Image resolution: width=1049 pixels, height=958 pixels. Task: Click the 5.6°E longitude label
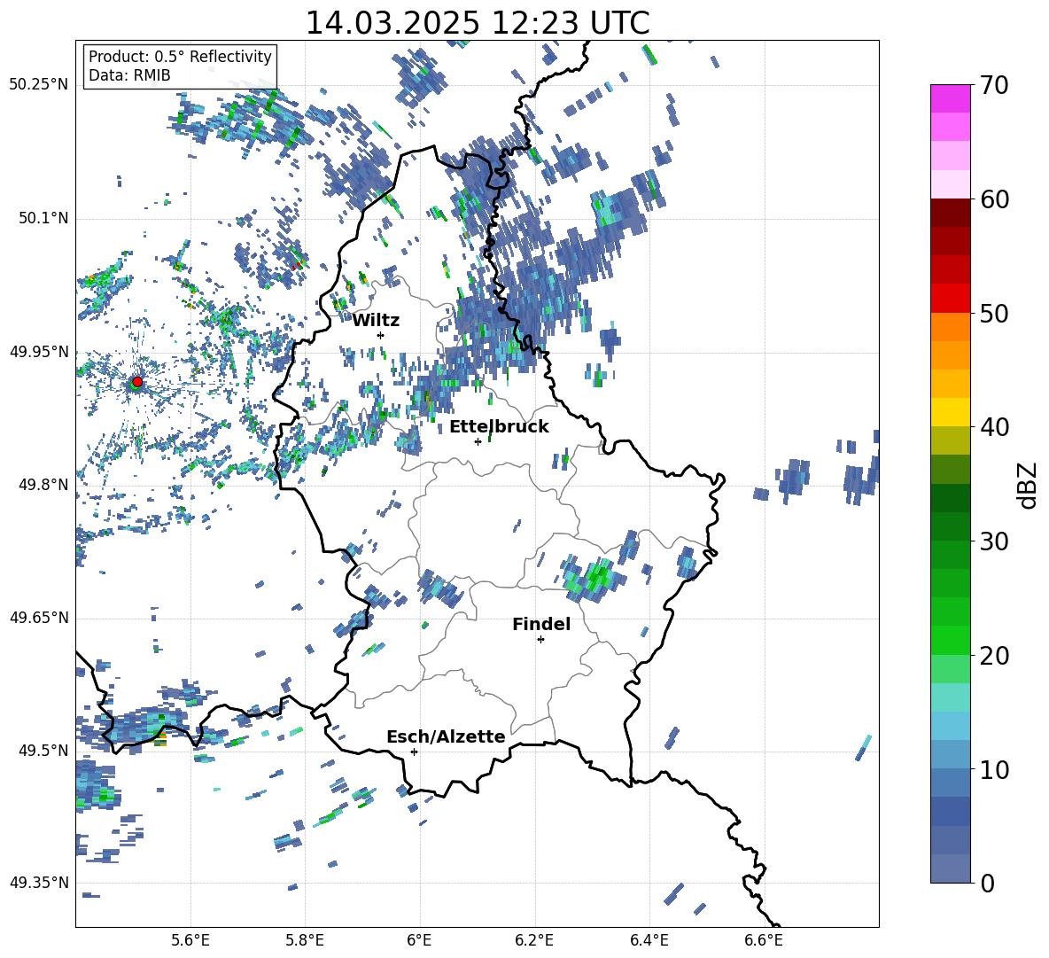click(x=190, y=941)
